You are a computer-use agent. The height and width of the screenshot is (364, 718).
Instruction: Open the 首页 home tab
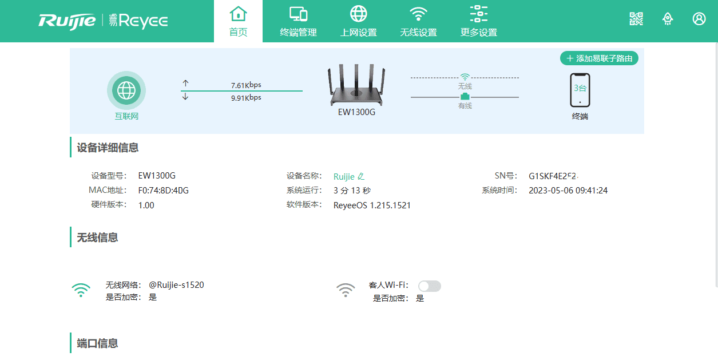coord(238,21)
